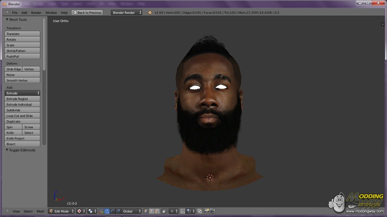Switch to vertex select mode

point(146,211)
